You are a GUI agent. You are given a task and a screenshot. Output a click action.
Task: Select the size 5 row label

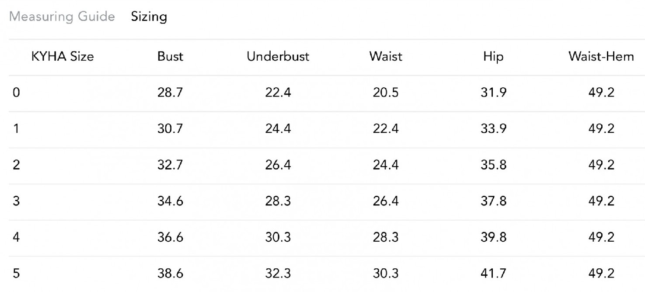(x=16, y=274)
